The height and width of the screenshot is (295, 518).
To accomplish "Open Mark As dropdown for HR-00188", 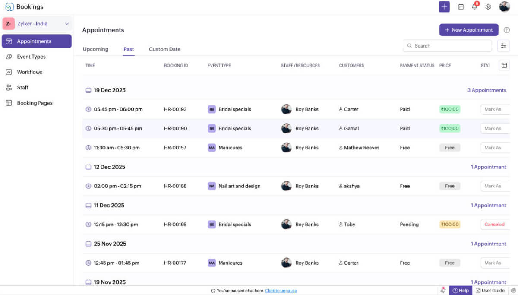I will click(x=495, y=186).
